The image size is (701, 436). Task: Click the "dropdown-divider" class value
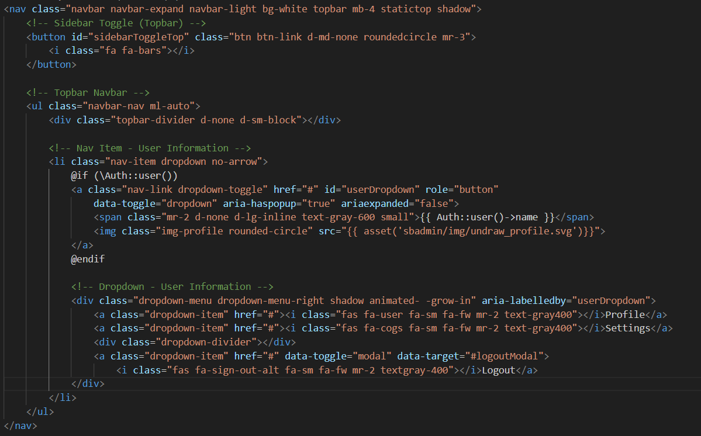198,342
